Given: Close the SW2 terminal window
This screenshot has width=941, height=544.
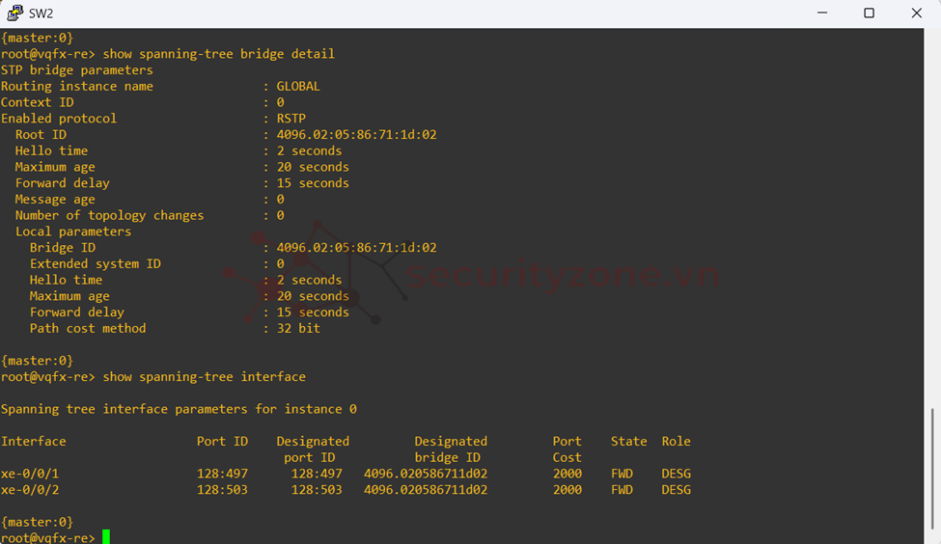Looking at the screenshot, I should [917, 13].
